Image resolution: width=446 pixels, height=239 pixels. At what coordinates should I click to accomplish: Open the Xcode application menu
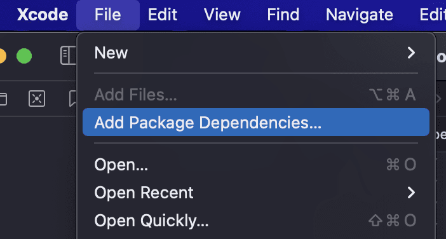point(43,15)
